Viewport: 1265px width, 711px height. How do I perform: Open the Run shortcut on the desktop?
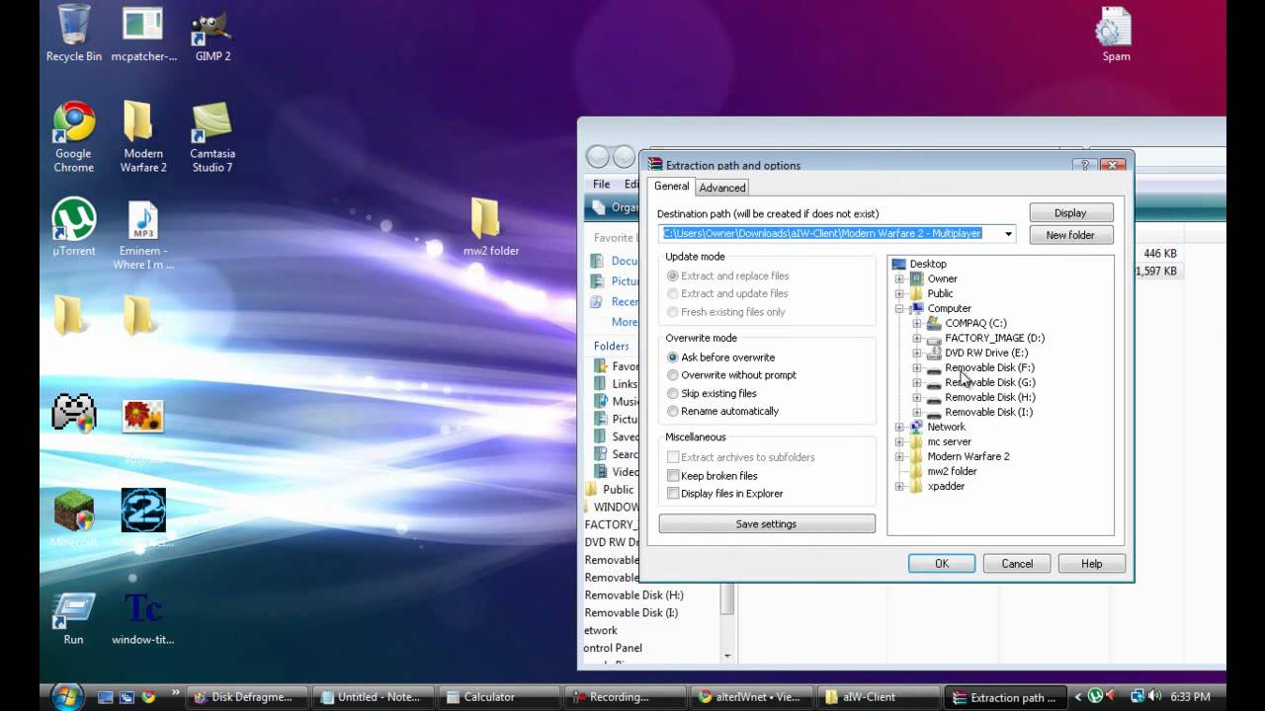(x=73, y=618)
